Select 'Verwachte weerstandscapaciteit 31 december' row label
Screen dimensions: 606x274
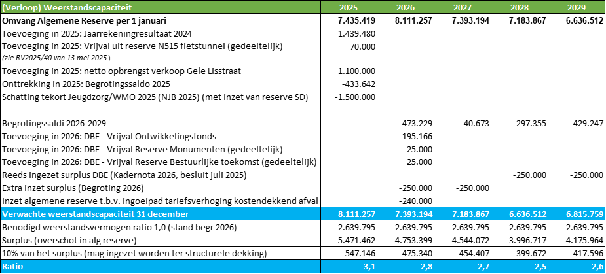tap(160, 214)
